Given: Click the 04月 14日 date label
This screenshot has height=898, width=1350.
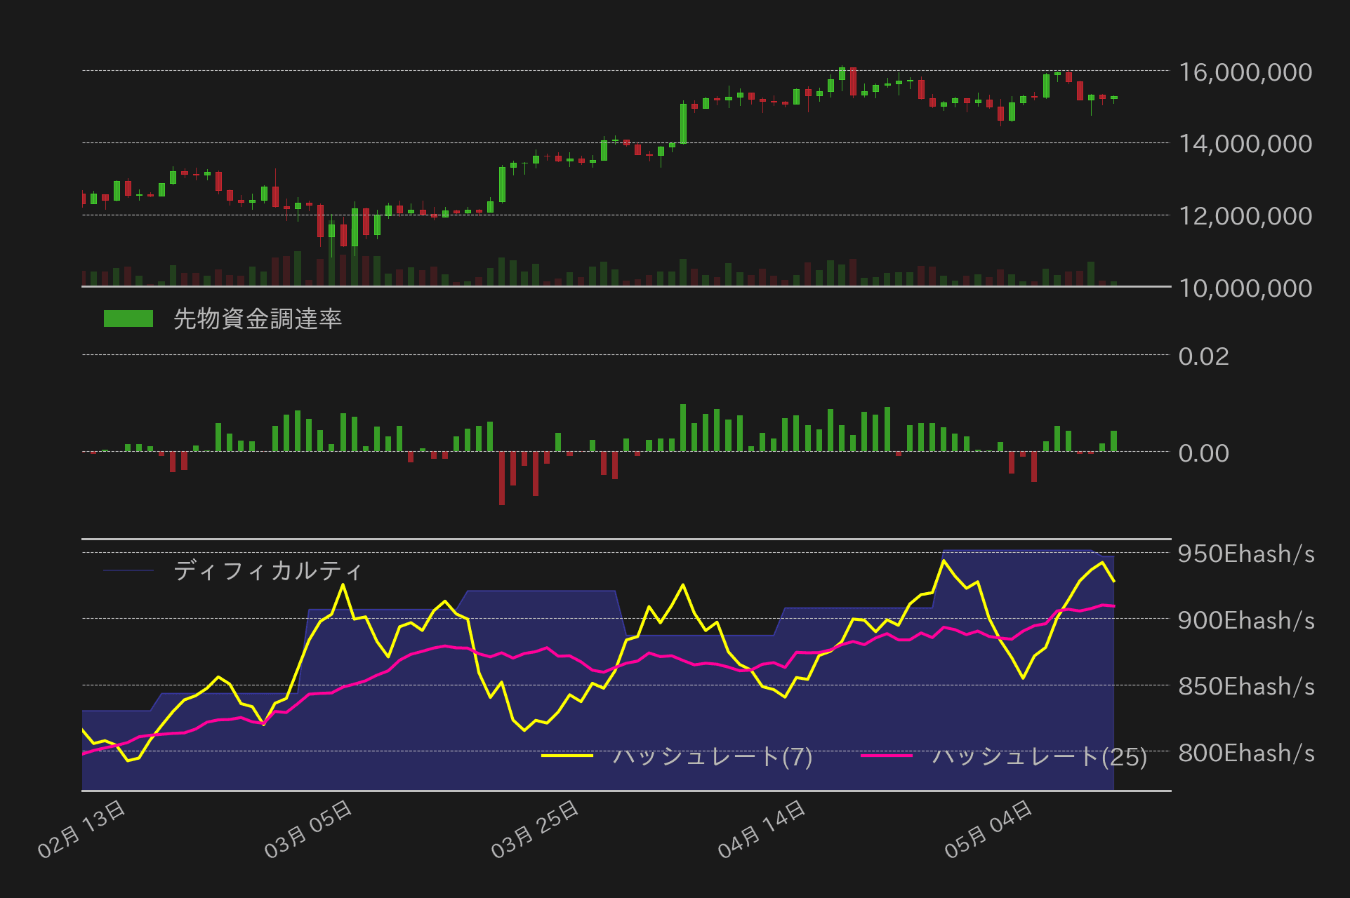Looking at the screenshot, I should click(762, 829).
